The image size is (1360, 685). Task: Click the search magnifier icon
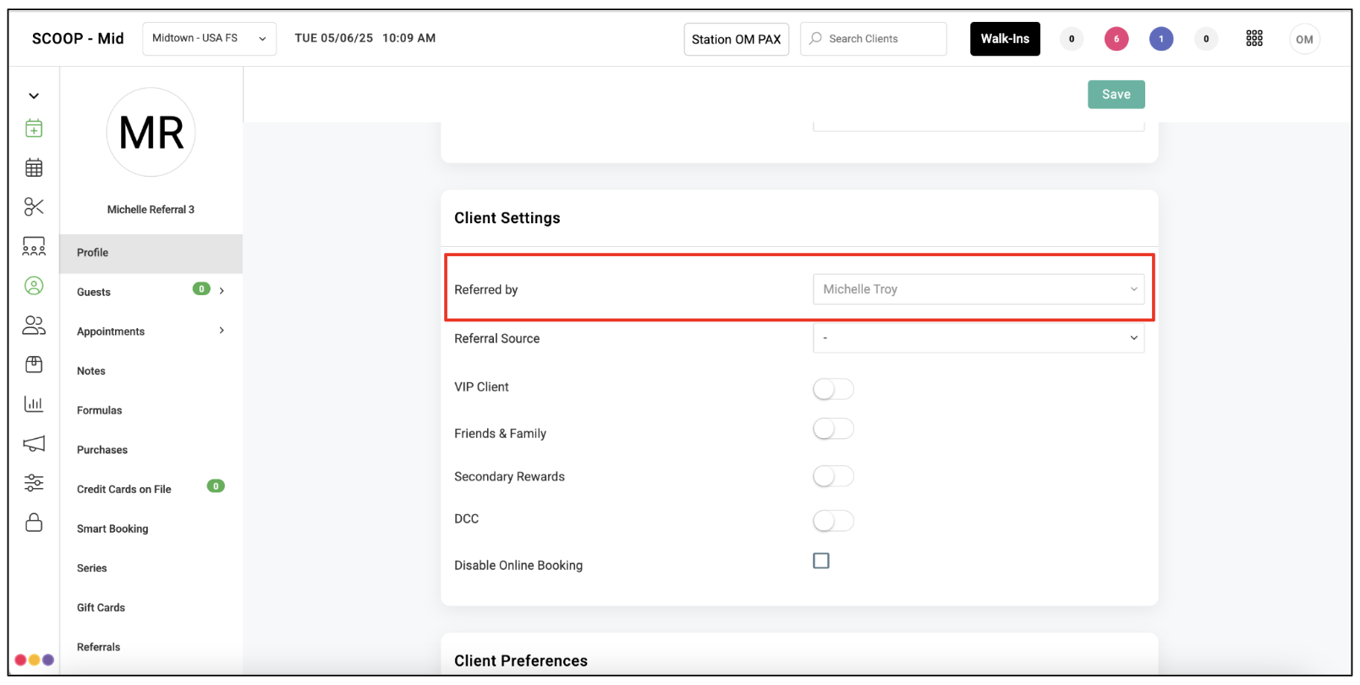click(815, 38)
